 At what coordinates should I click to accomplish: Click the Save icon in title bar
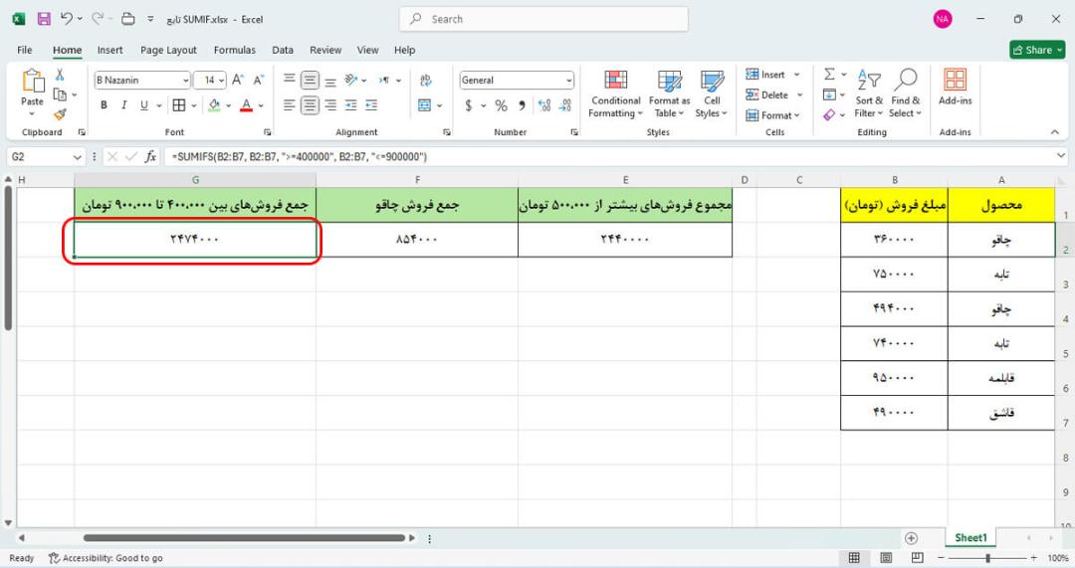tap(44, 19)
